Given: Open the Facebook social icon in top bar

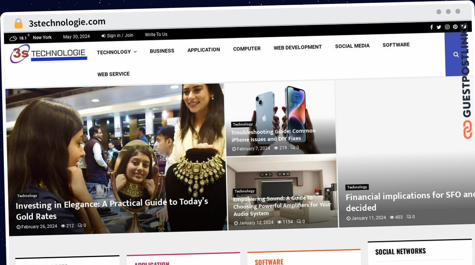Looking at the screenshot, I should coord(431,27).
